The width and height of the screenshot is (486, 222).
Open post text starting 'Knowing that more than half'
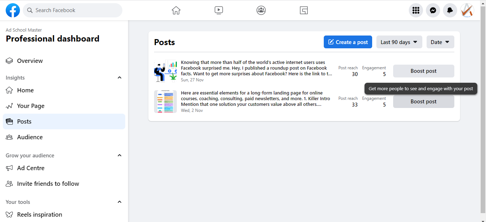[257, 68]
